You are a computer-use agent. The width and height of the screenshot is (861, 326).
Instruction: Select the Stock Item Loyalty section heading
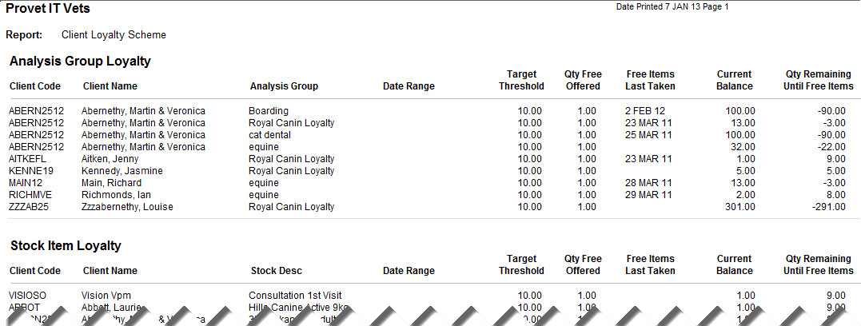(x=66, y=246)
